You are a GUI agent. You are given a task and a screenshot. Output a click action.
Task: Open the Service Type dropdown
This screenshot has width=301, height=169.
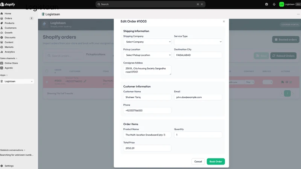click(198, 42)
